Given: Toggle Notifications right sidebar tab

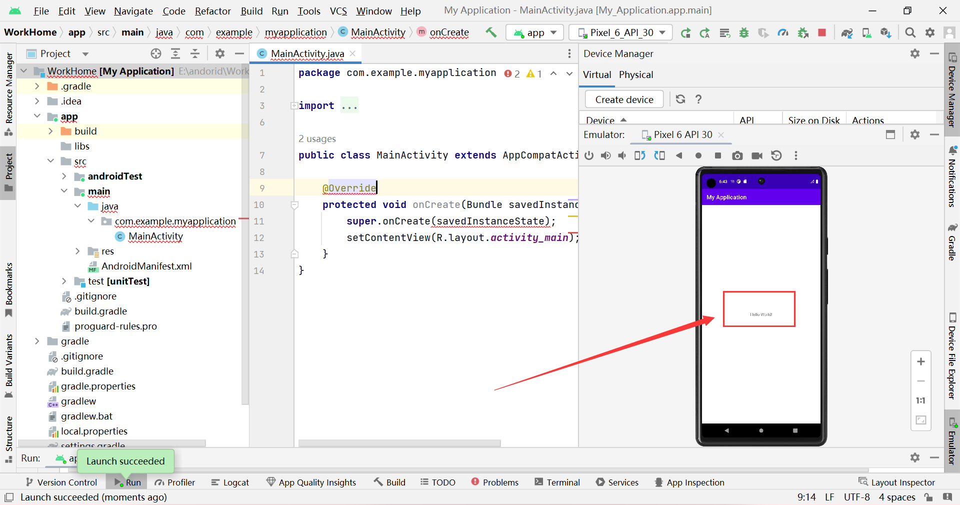Looking at the screenshot, I should pos(952,176).
